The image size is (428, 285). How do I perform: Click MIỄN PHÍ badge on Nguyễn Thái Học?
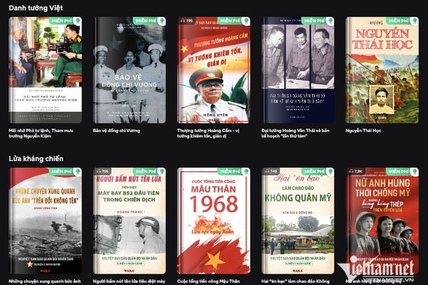(402, 21)
